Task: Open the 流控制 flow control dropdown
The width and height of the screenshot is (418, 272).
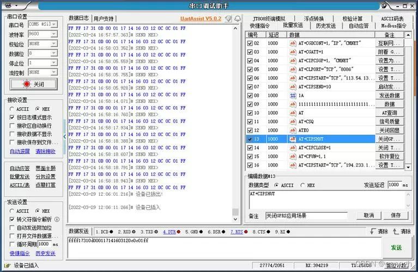Action: pyautogui.click(x=54, y=72)
